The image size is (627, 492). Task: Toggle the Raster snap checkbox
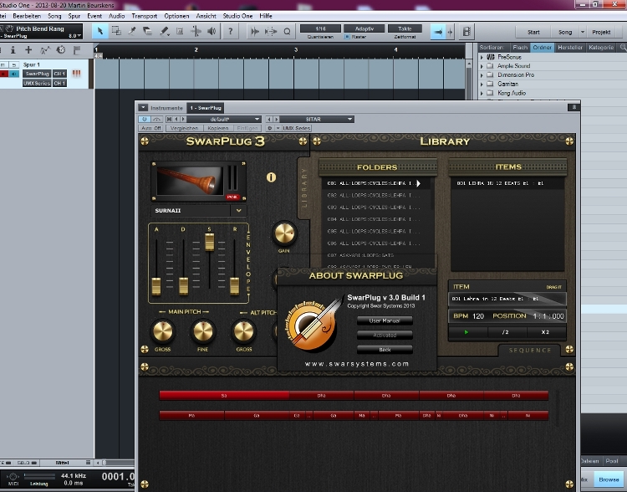click(x=347, y=37)
